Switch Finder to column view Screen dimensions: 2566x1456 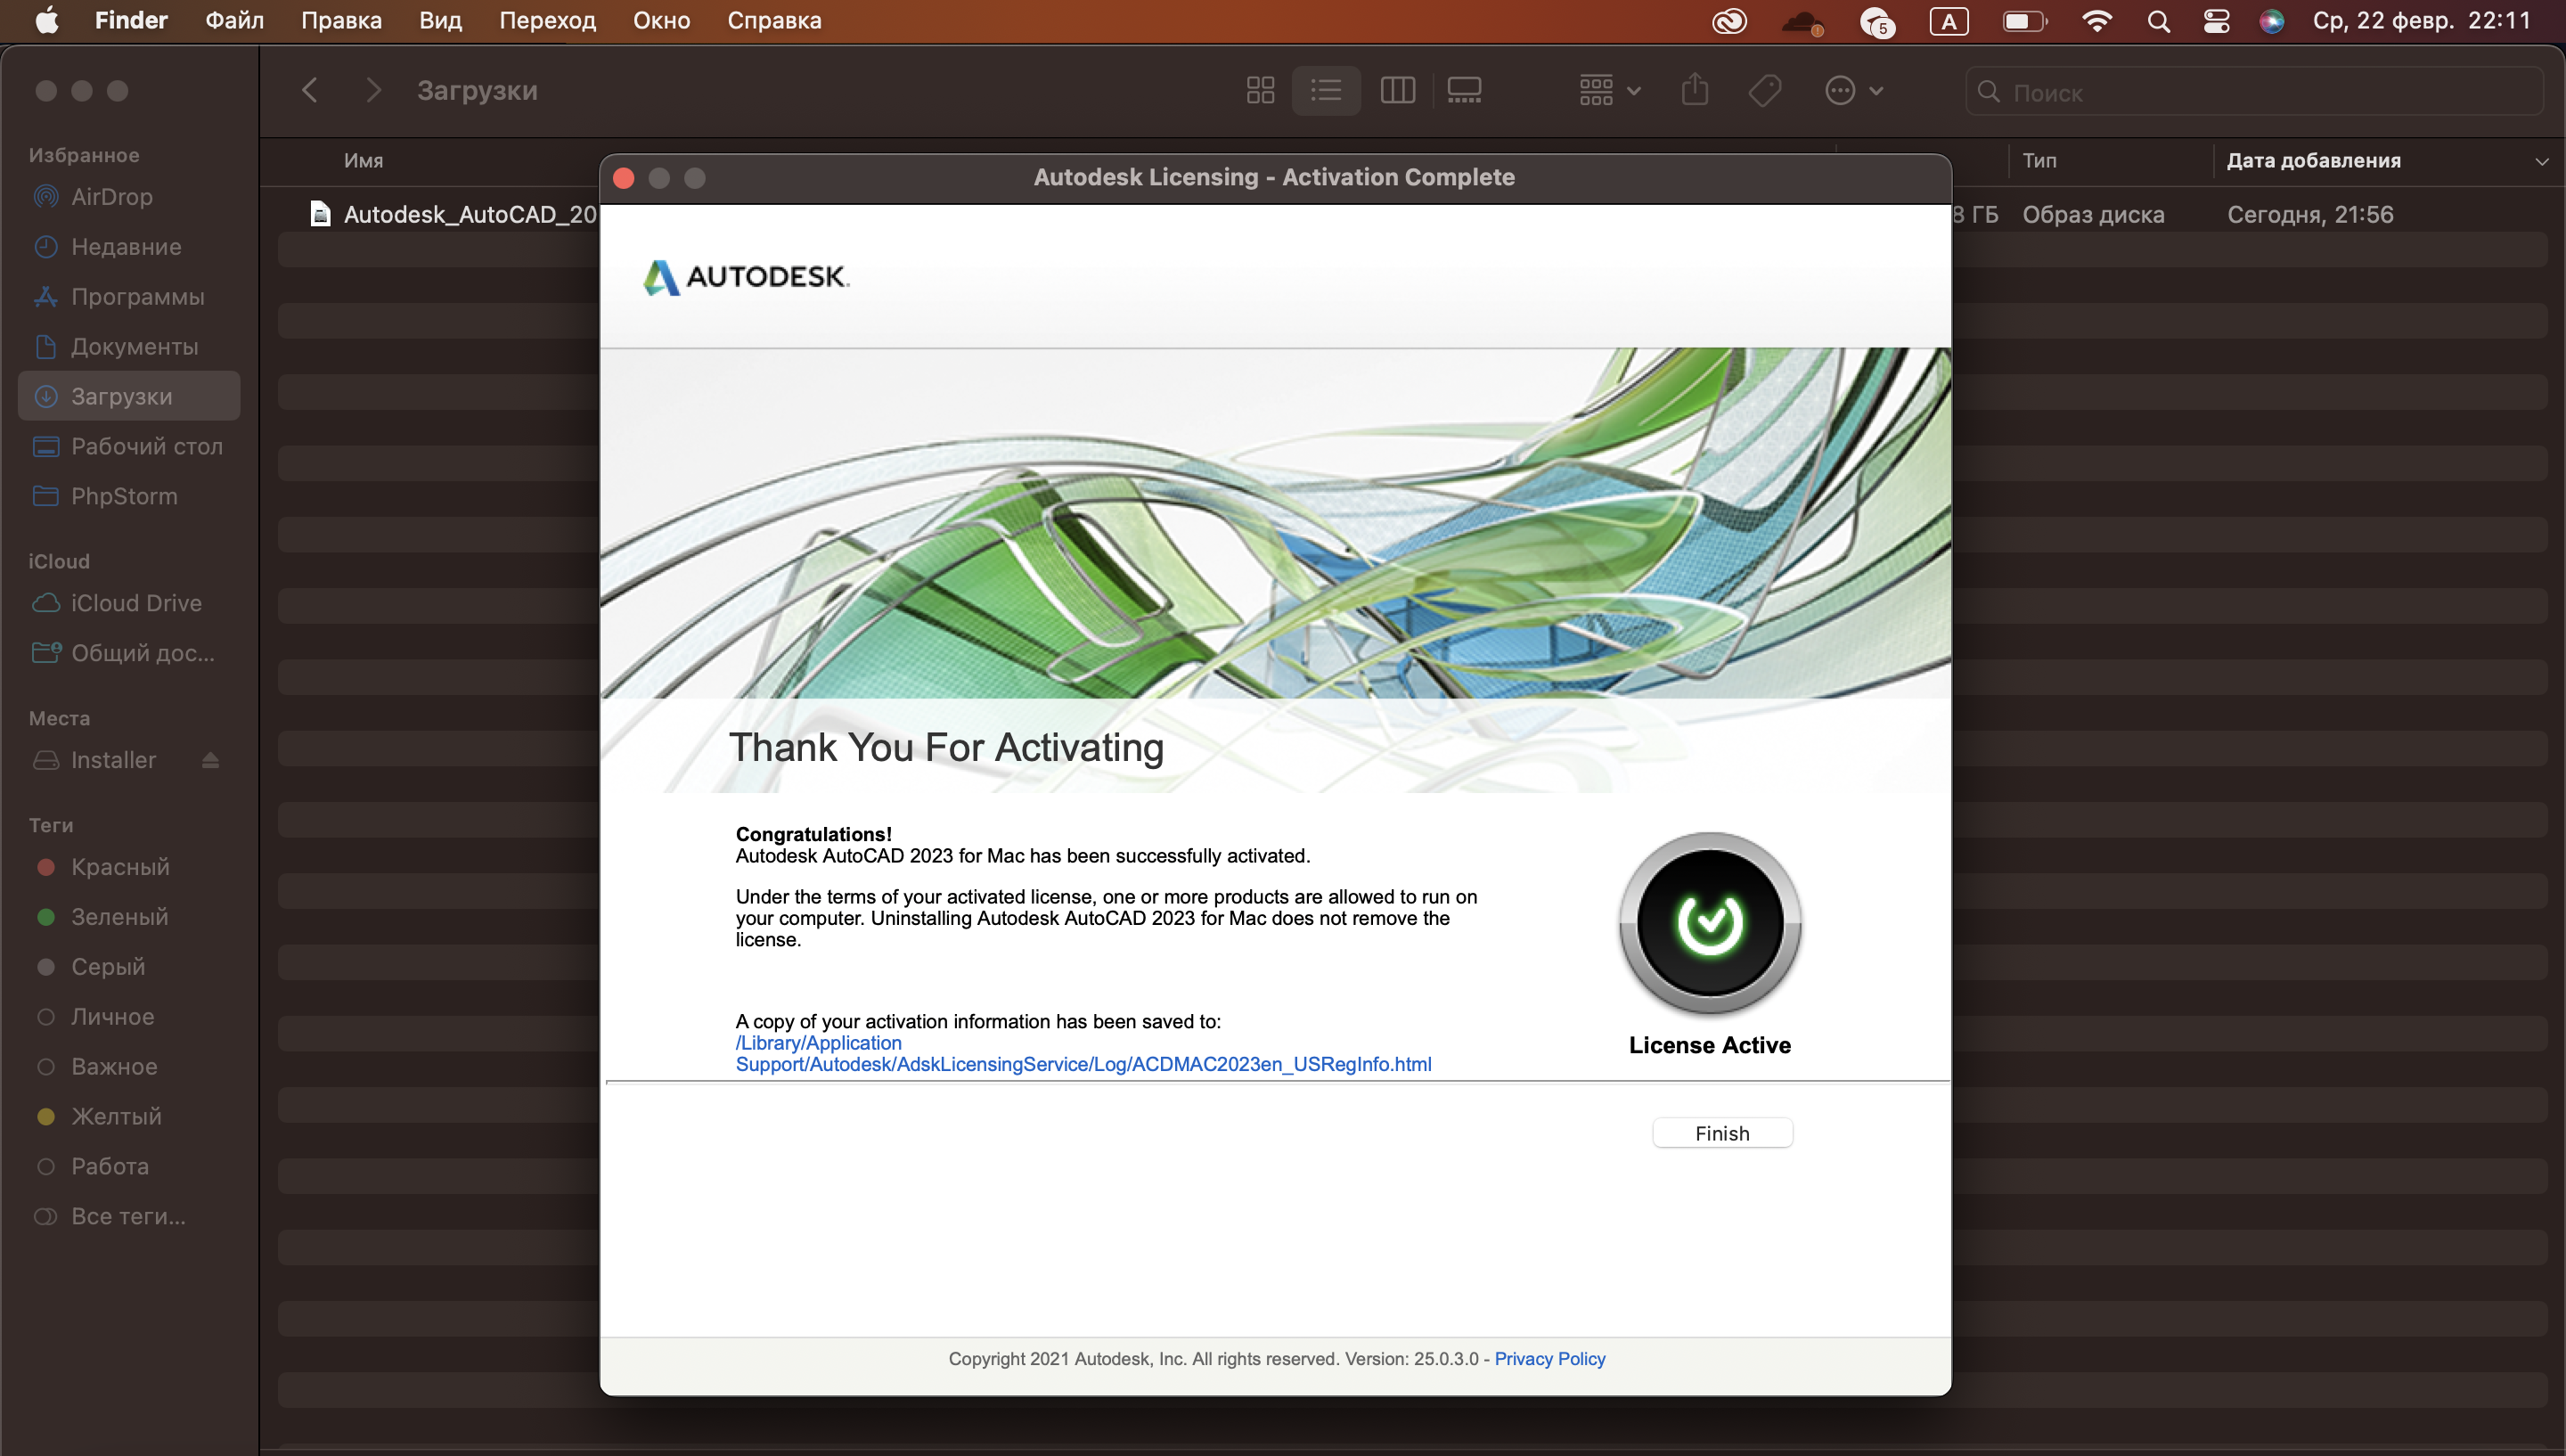coord(1396,91)
